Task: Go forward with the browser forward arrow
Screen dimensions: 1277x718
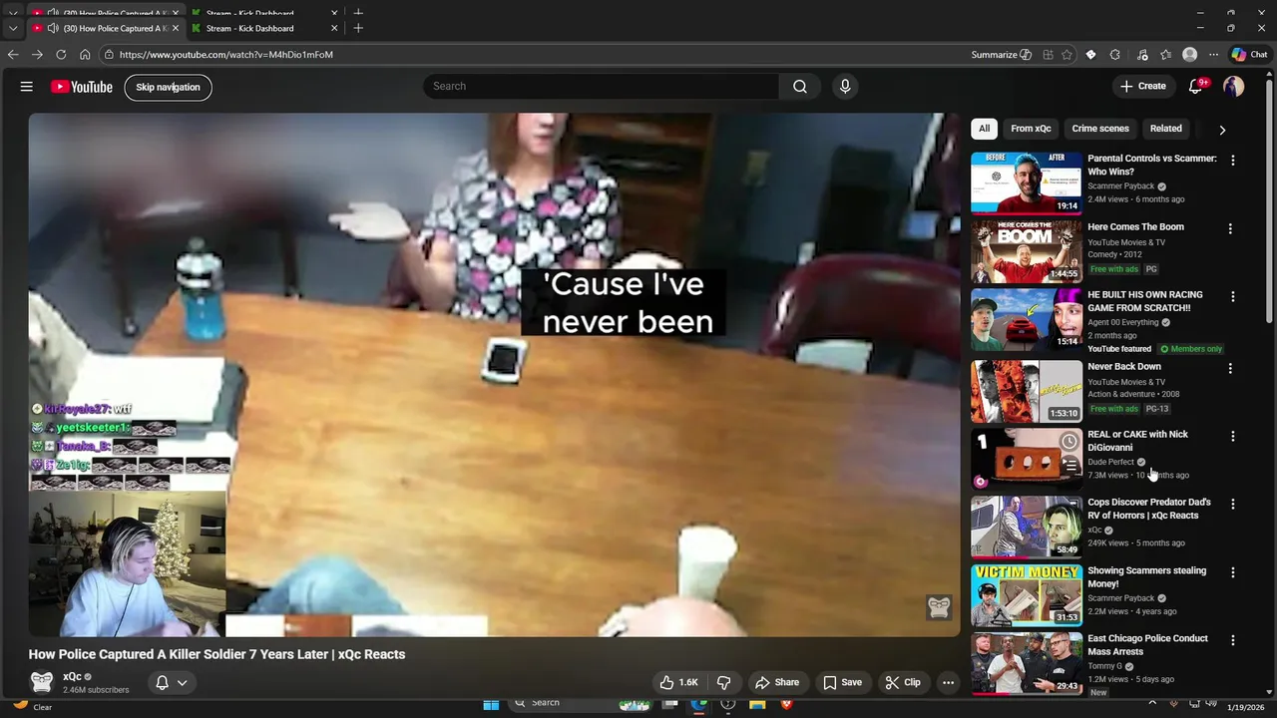Action: [x=37, y=55]
